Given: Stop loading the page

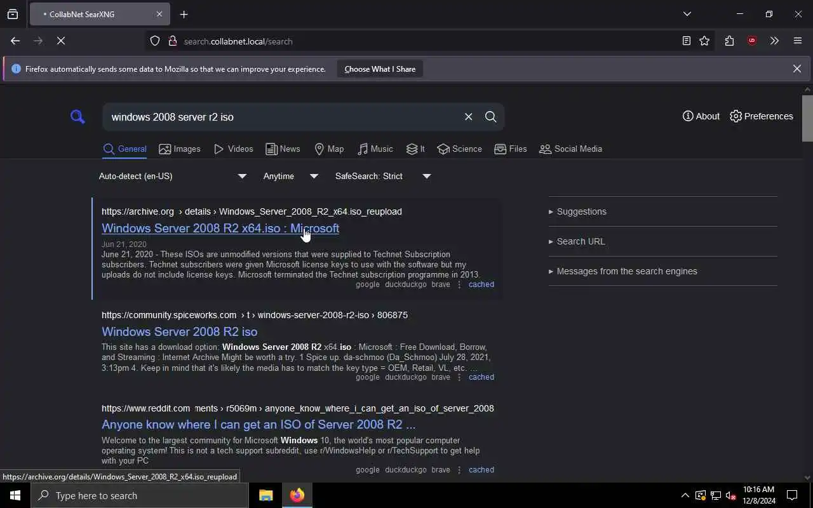Looking at the screenshot, I should 61,41.
